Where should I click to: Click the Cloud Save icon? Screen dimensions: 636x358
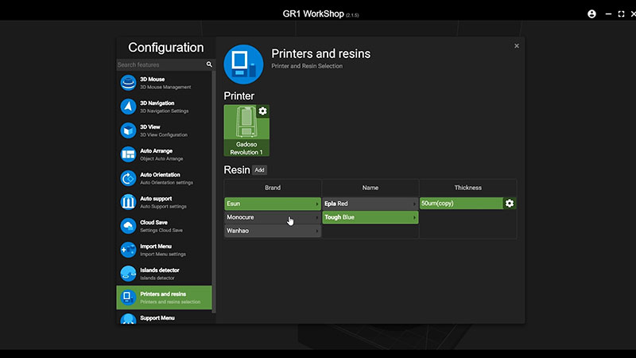click(x=128, y=226)
